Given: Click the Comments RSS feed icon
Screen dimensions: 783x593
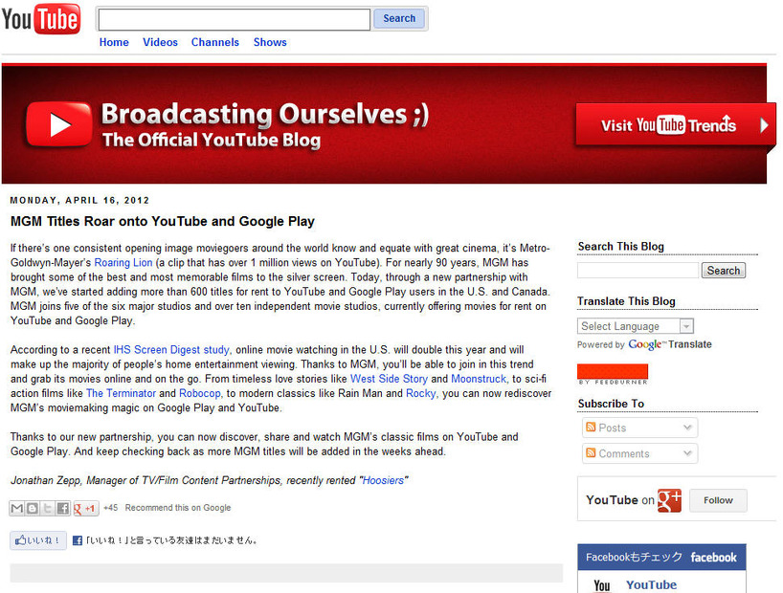Looking at the screenshot, I should click(x=591, y=452).
